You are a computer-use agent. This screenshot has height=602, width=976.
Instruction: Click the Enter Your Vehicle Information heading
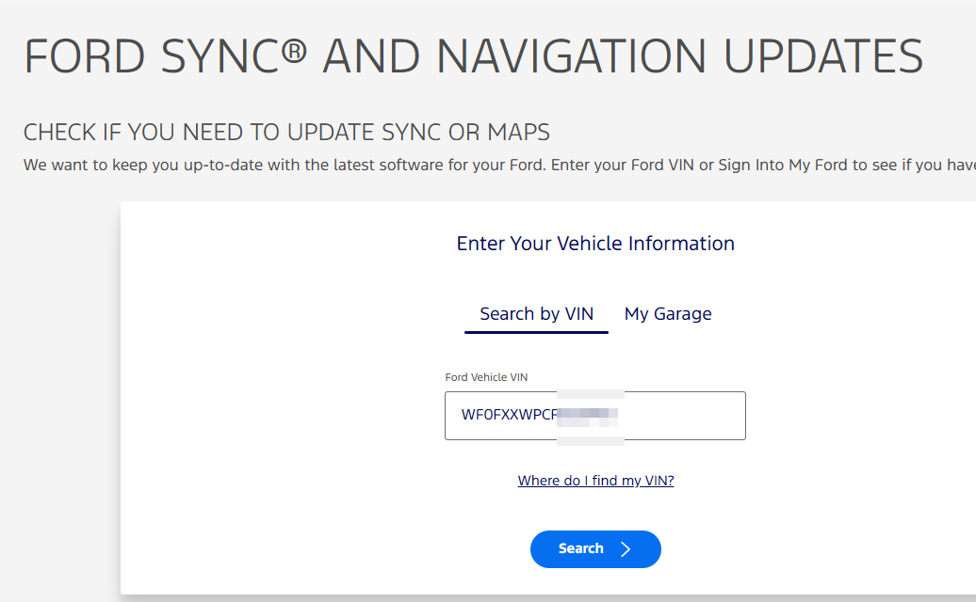coord(595,244)
